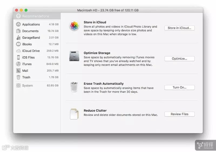Viewport: 216px width, 152px height.
Task: Click the 849.8 MB size value
Action: coord(52,64)
